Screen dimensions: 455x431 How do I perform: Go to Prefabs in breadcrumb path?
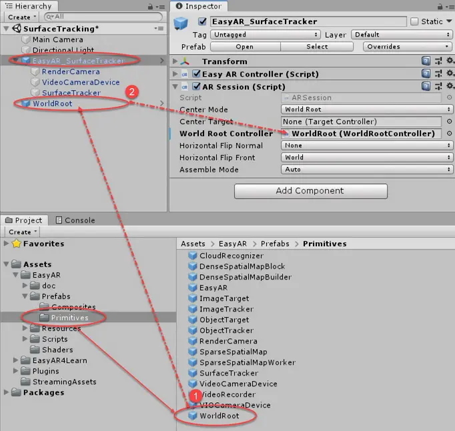point(275,244)
